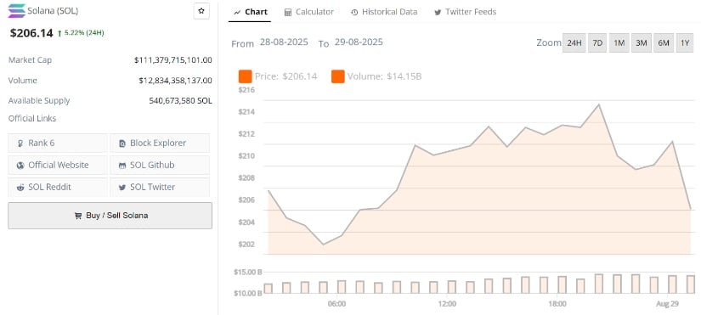Switch to the Calculator tab
The image size is (701, 315).
[309, 12]
